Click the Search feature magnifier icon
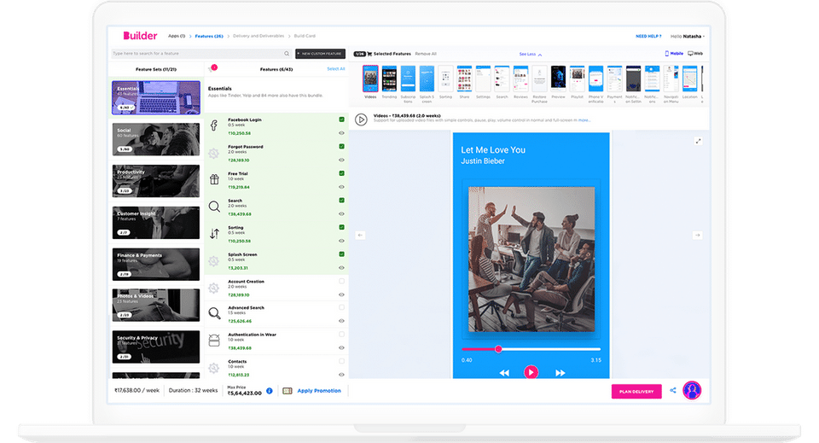 click(x=214, y=207)
